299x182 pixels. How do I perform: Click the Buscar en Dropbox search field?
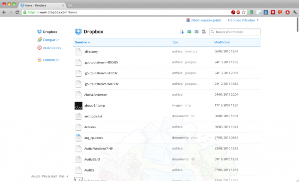235,32
